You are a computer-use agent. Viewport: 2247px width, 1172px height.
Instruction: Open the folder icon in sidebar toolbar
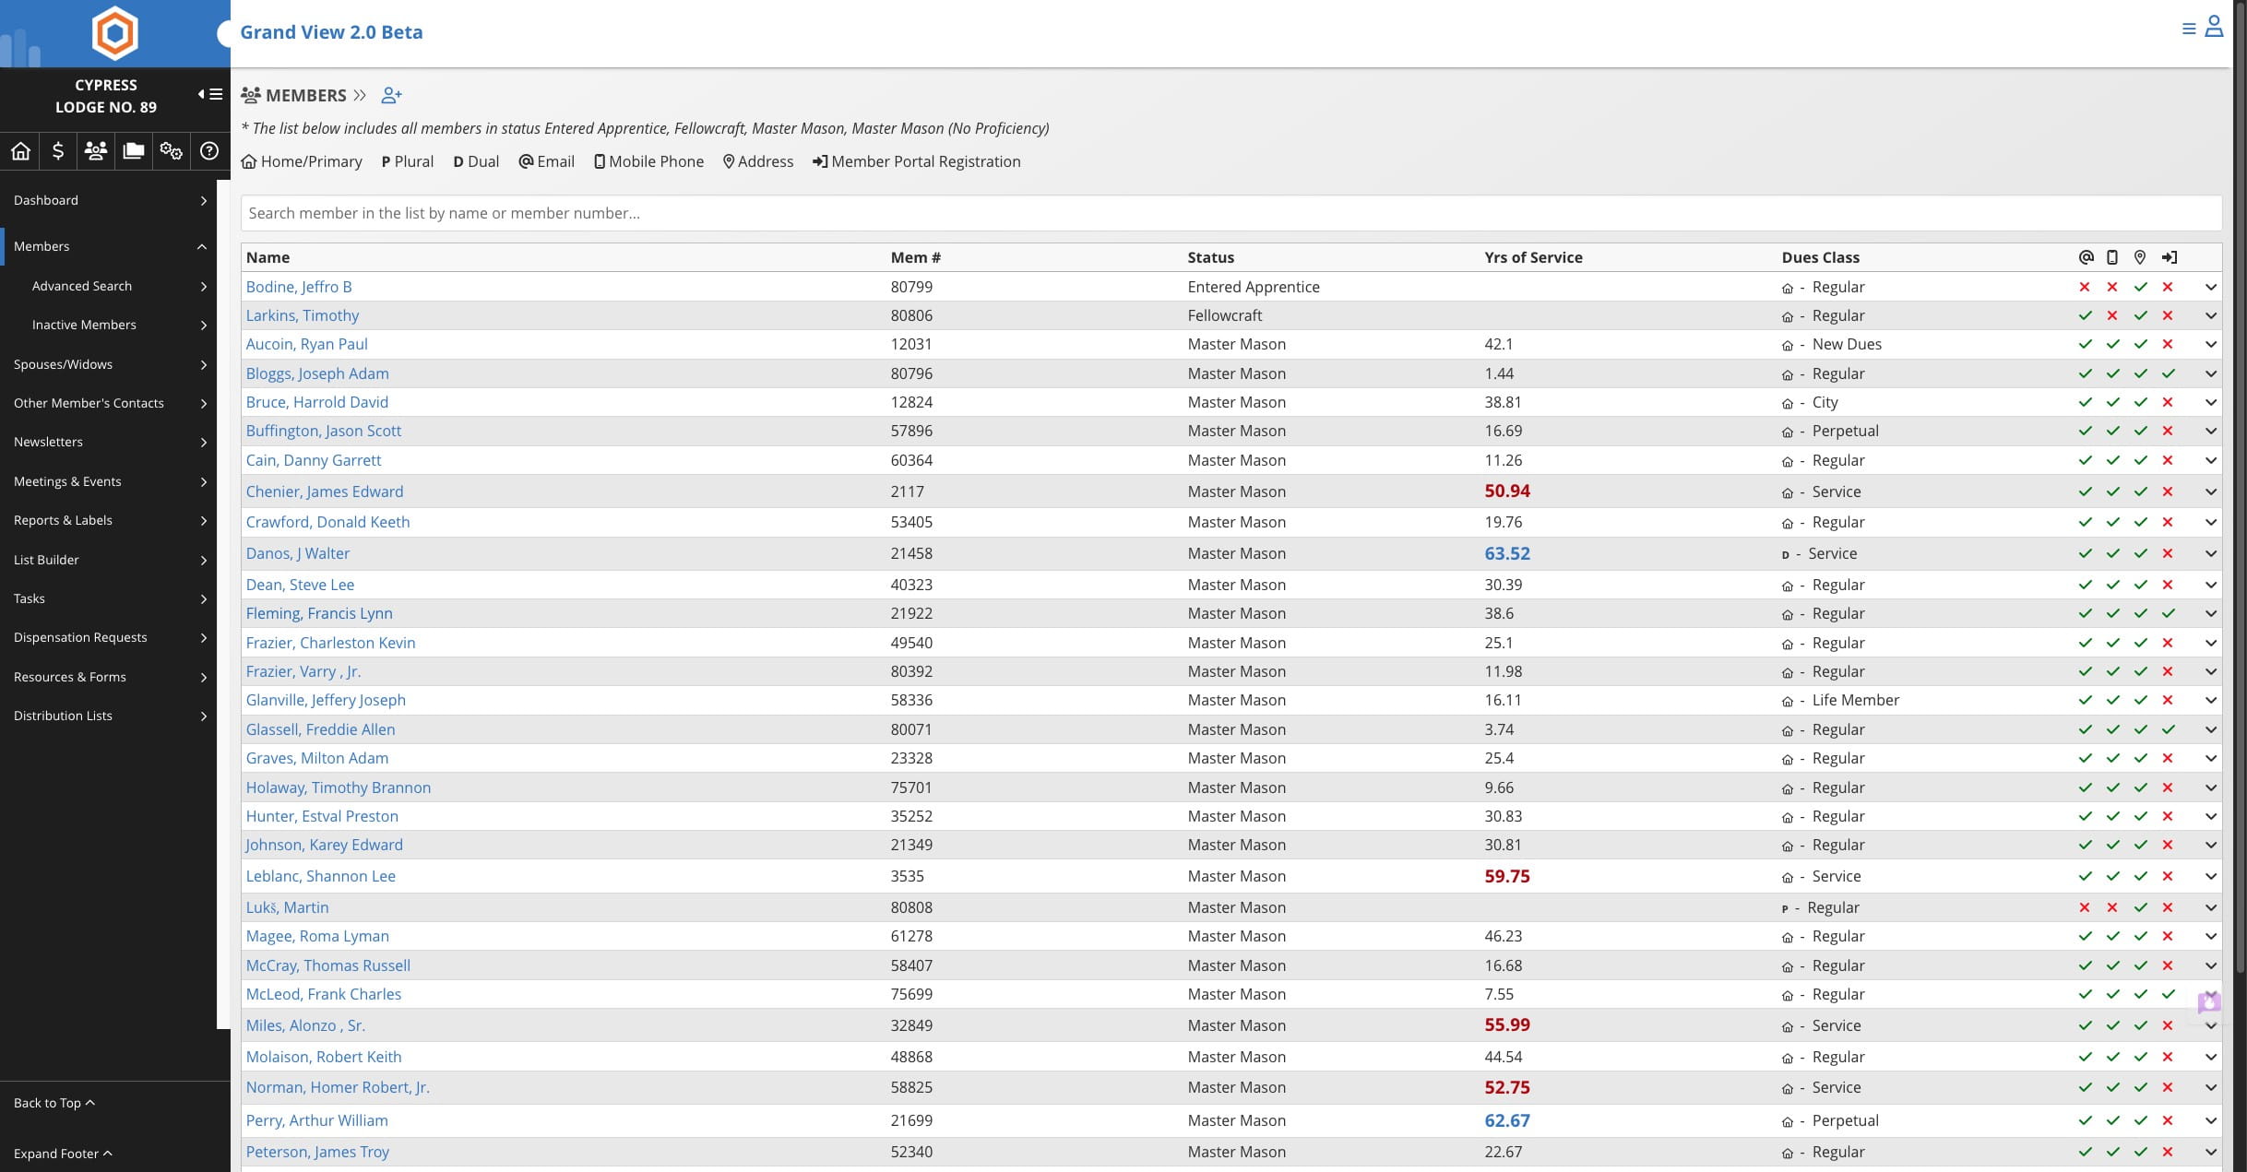(x=134, y=150)
